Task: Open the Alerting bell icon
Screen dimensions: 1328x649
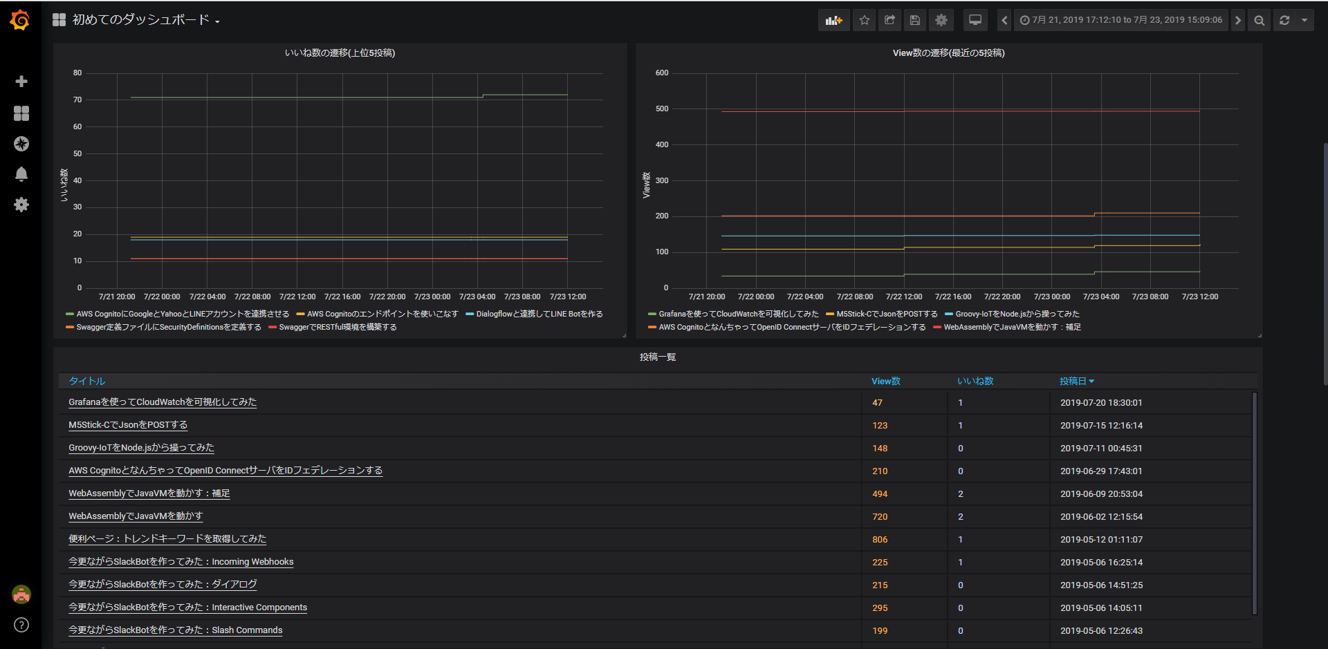Action: click(21, 174)
